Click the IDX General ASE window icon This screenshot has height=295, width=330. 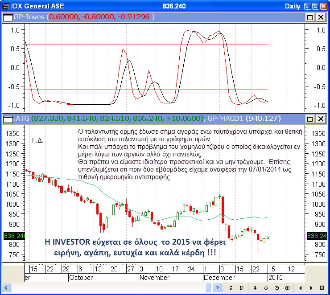pos(6,6)
